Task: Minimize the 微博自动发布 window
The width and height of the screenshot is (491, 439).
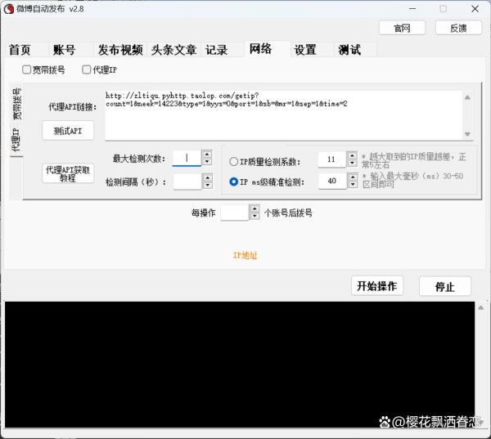Action: tap(412, 9)
